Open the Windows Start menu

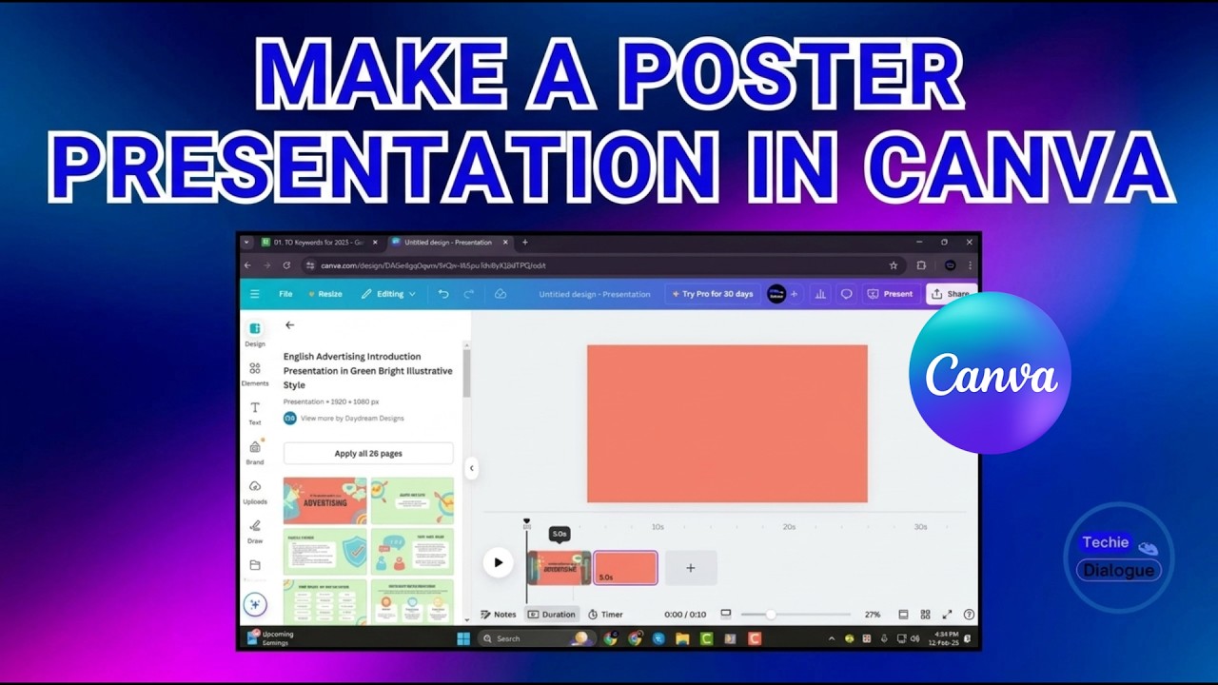pyautogui.click(x=463, y=638)
